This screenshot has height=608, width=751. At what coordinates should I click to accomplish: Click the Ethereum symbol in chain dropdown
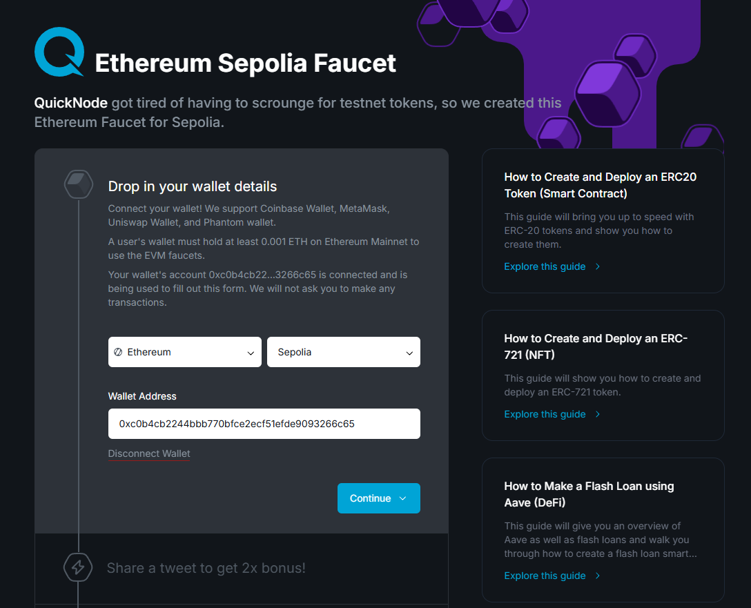[x=118, y=352]
